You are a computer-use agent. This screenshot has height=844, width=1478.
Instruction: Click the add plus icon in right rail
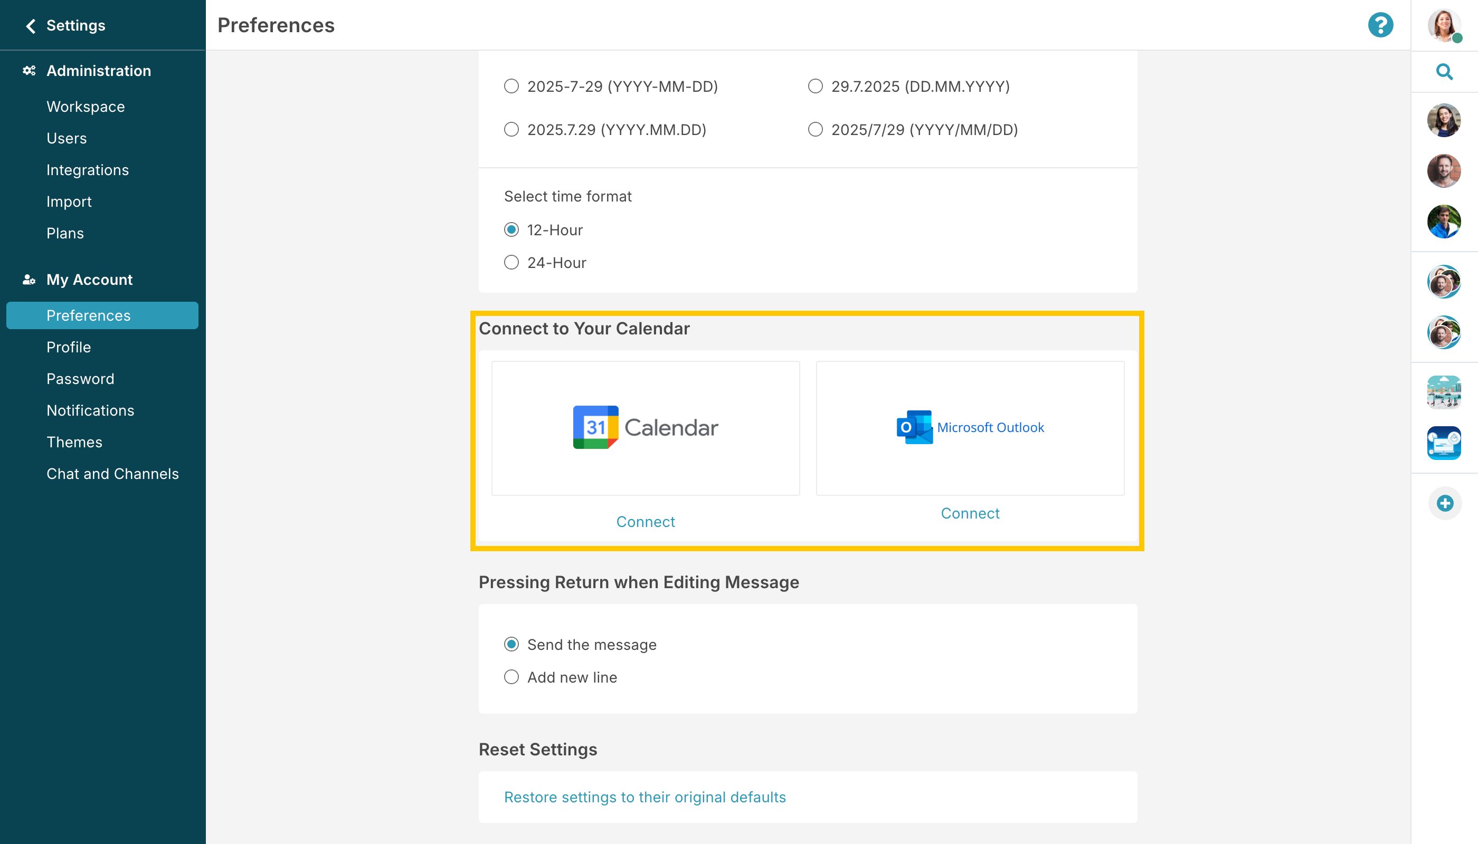[x=1444, y=503]
